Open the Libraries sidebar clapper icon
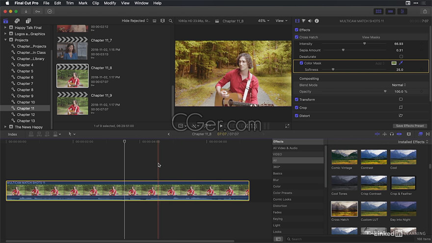This screenshot has height=243, width=432. click(5, 21)
